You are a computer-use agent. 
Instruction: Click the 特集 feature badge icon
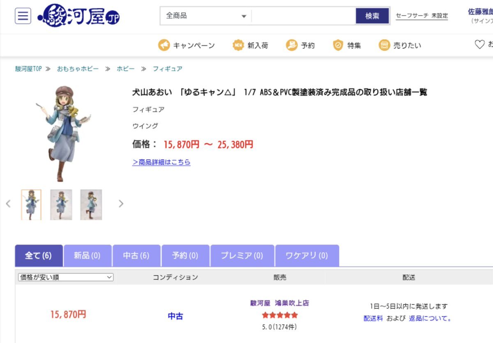pos(338,45)
